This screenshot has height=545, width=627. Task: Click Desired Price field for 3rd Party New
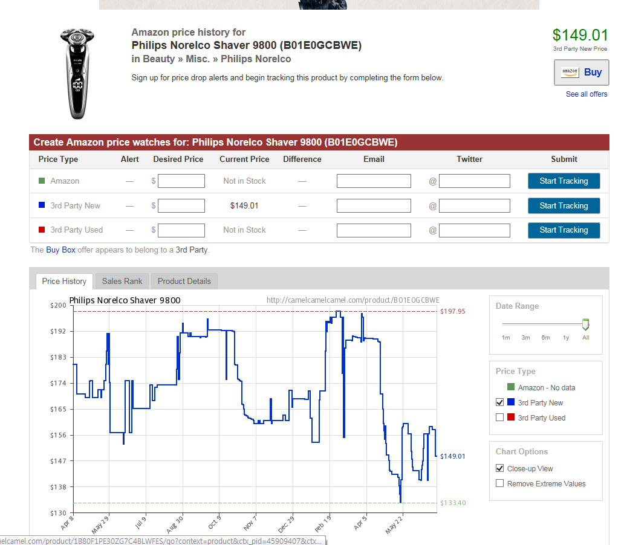[181, 206]
